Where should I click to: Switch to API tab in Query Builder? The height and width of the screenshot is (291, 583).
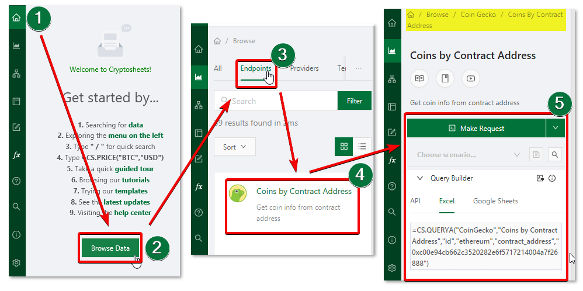(415, 201)
